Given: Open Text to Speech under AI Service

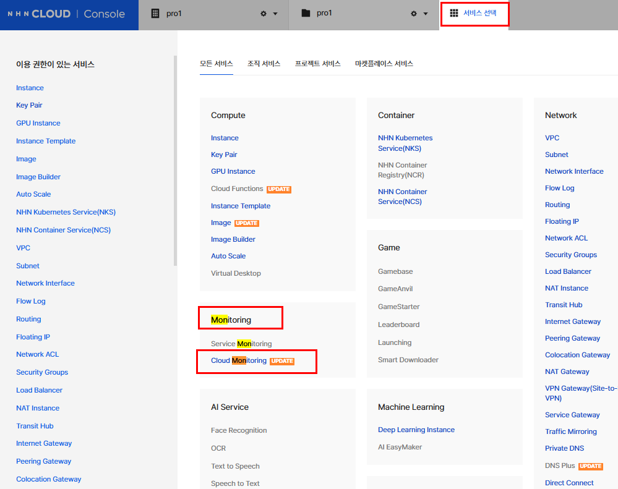Looking at the screenshot, I should pyautogui.click(x=235, y=466).
